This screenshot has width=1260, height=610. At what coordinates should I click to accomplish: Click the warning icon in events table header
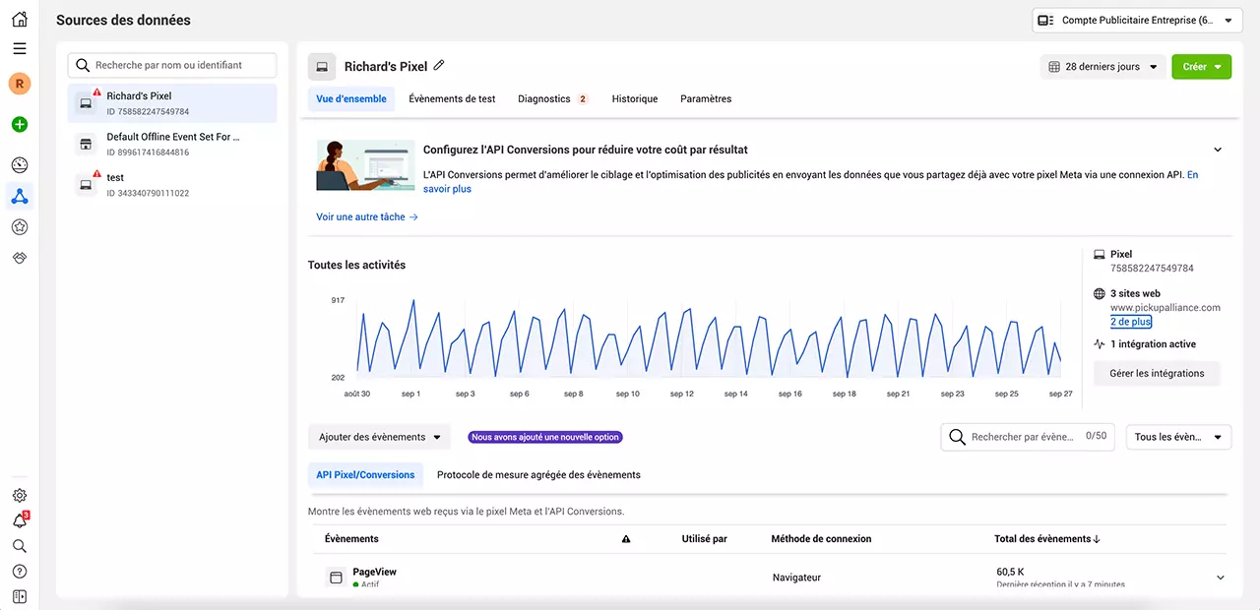(x=626, y=539)
